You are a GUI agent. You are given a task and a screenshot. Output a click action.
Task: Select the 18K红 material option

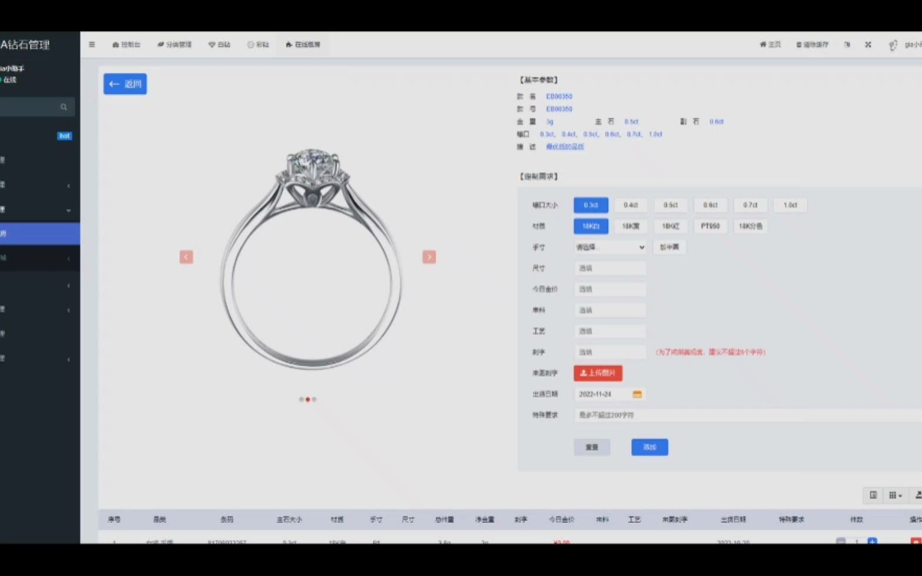point(671,226)
